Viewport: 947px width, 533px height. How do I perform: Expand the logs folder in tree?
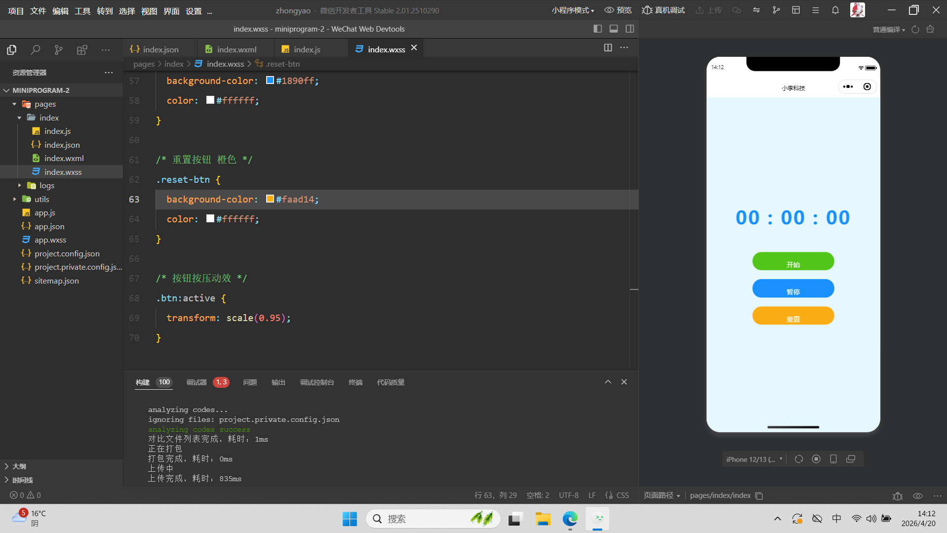coord(46,186)
